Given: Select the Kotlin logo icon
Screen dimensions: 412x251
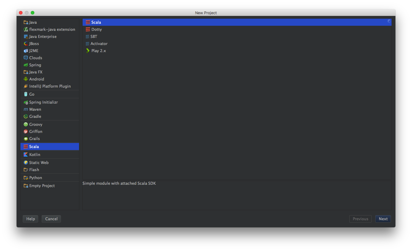Looking at the screenshot, I should (26, 155).
